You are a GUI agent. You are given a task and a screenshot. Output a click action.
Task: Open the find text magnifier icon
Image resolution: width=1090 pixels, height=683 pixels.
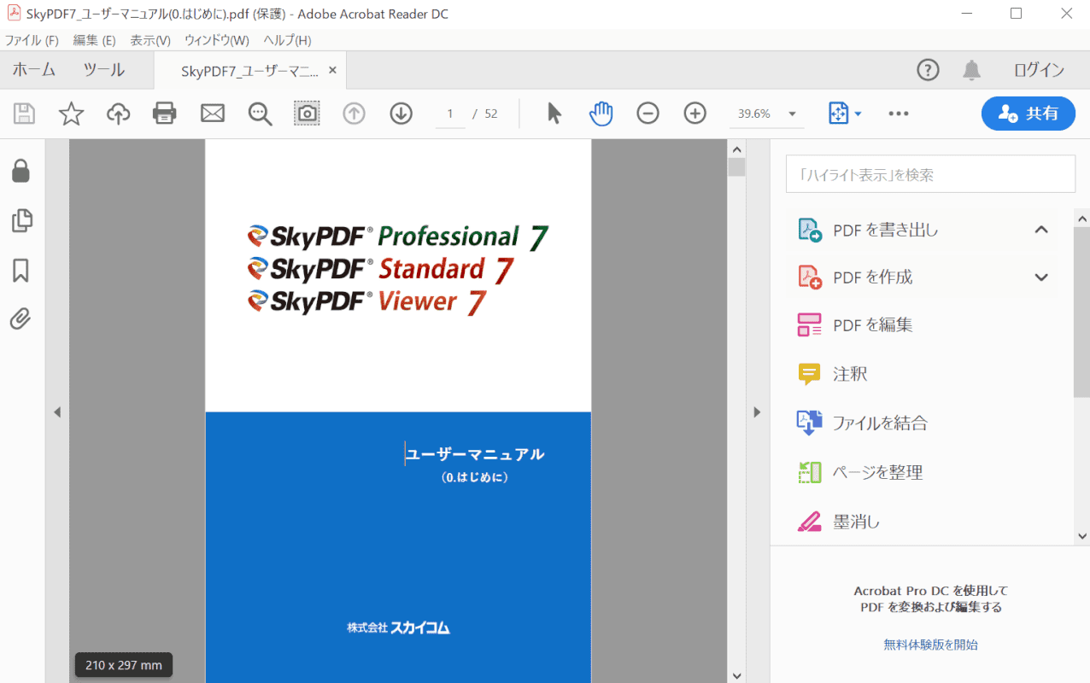tap(260, 114)
